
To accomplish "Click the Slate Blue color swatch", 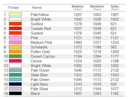I will pyautogui.click(x=15, y=75).
